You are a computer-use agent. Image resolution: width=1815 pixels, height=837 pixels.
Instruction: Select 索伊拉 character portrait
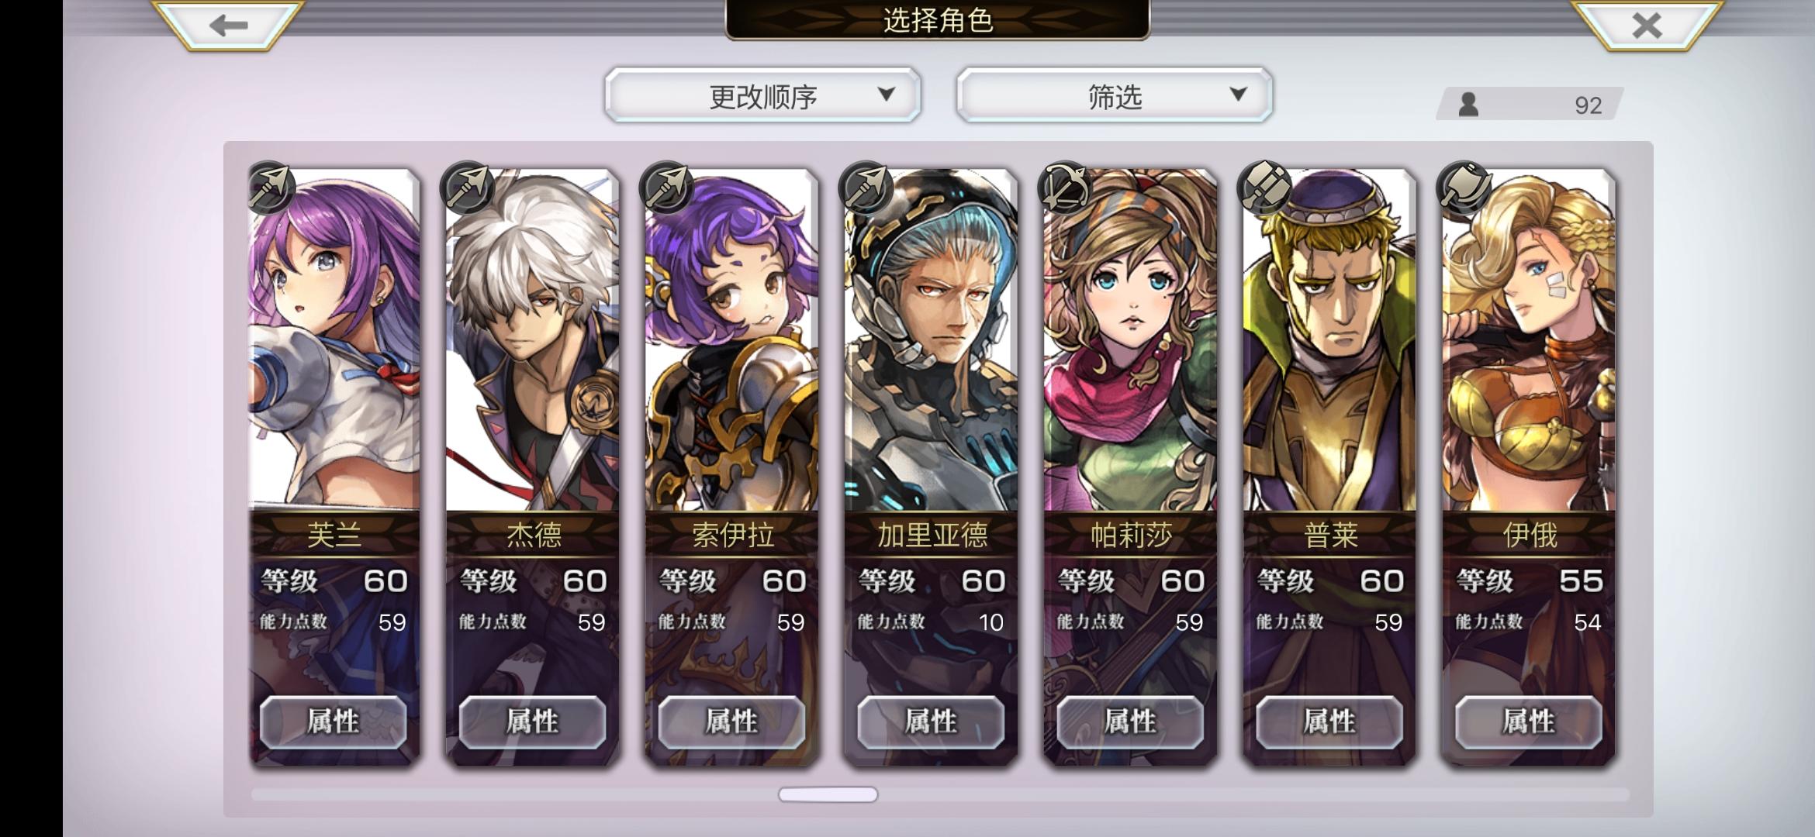pos(731,339)
